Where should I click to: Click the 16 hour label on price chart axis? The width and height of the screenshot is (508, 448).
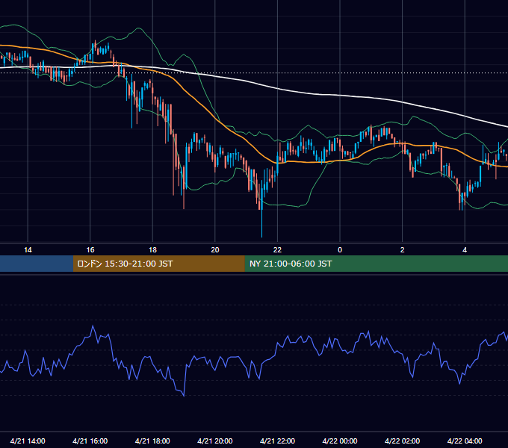coord(90,250)
